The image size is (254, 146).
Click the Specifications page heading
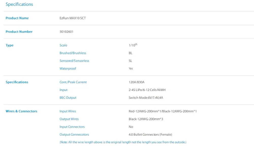coord(19,4)
